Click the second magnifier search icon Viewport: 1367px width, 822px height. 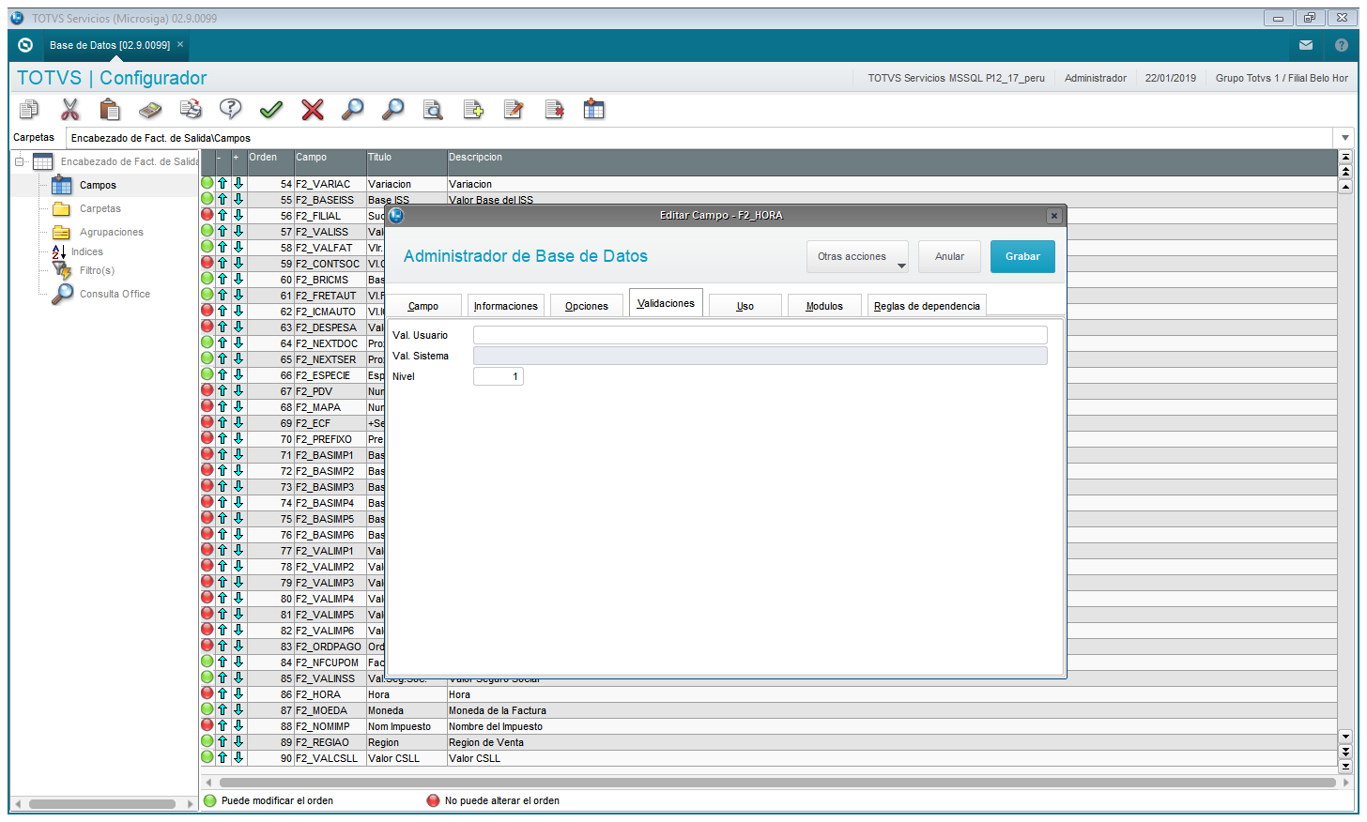392,110
